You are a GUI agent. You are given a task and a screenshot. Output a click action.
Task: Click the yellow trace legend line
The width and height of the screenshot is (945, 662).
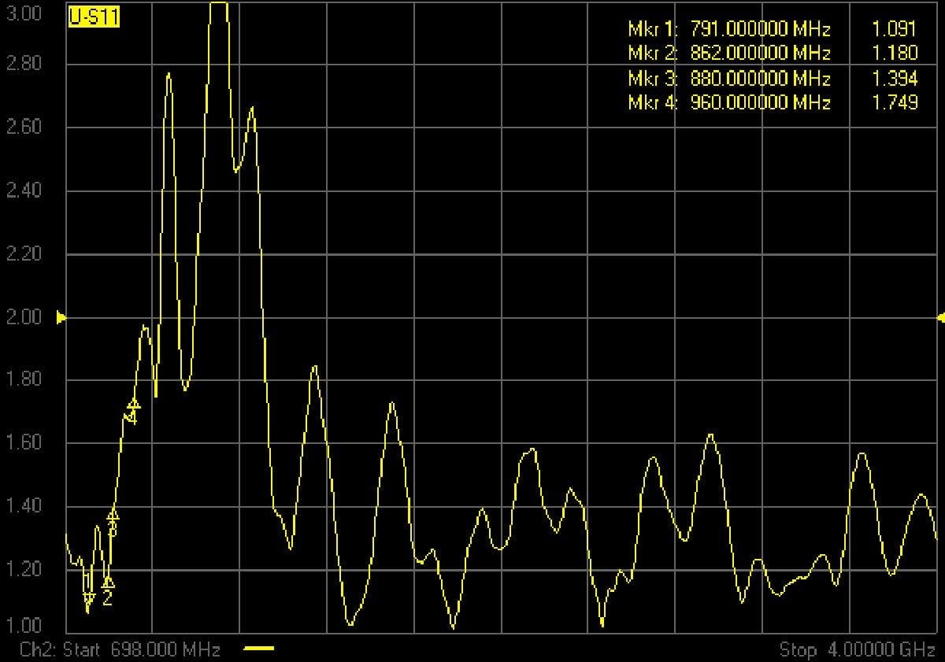pos(259,649)
